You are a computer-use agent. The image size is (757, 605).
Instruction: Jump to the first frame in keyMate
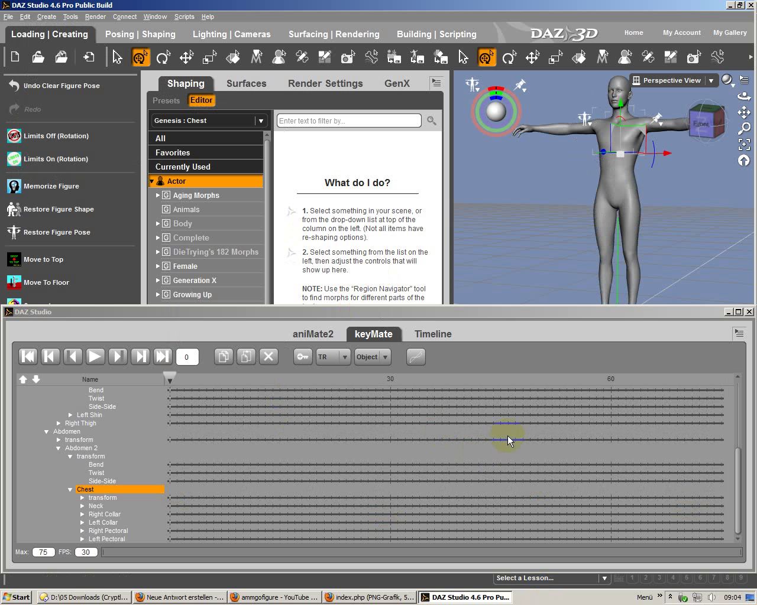coord(28,356)
